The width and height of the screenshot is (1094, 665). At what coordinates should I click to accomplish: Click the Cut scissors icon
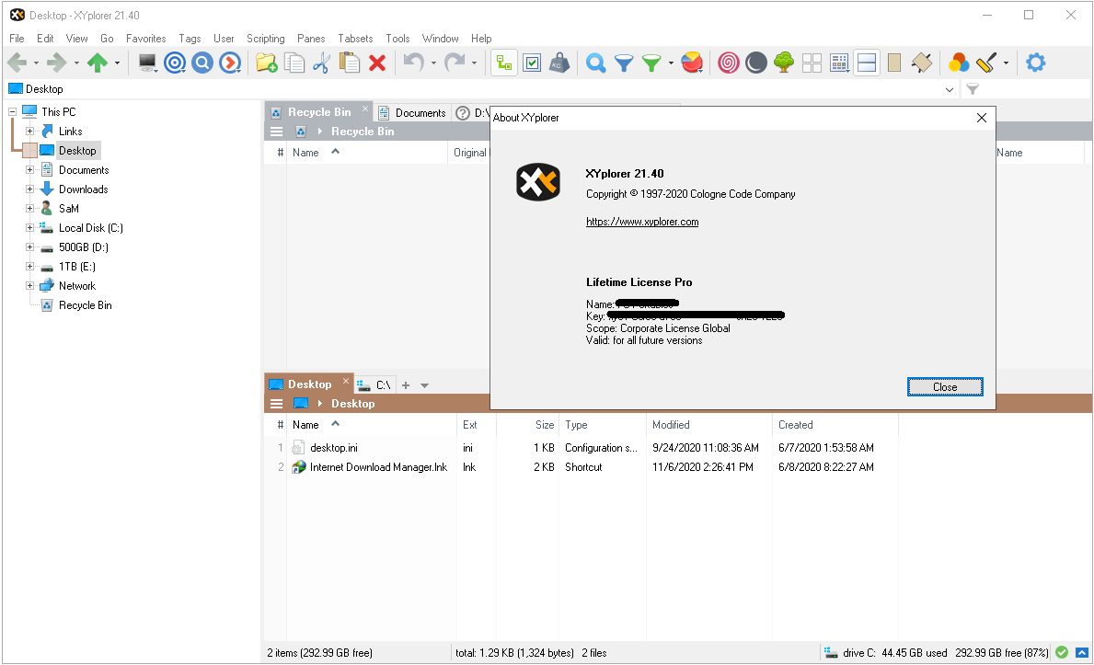coord(322,63)
